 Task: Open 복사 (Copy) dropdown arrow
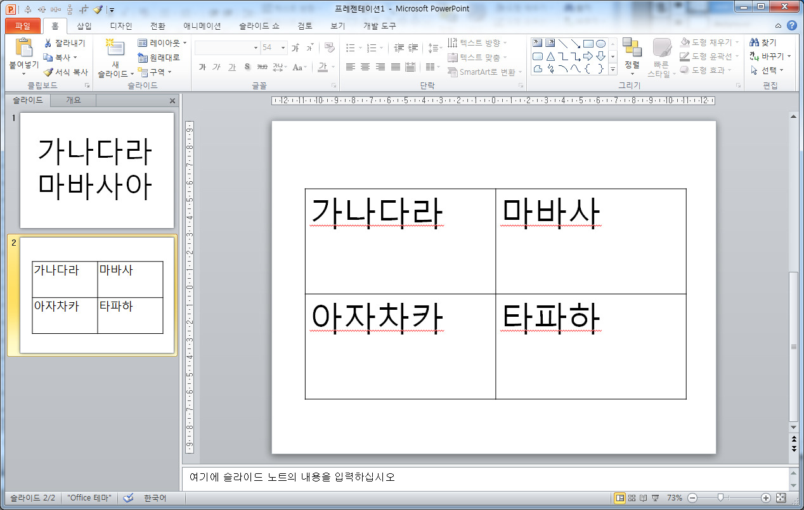[75, 57]
